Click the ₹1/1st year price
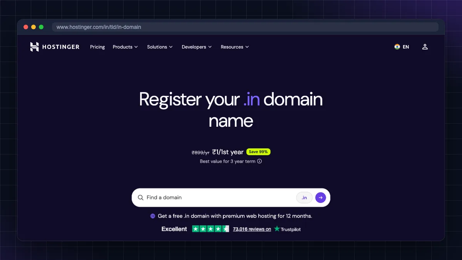Screen dimensions: 462x260 point(228,152)
